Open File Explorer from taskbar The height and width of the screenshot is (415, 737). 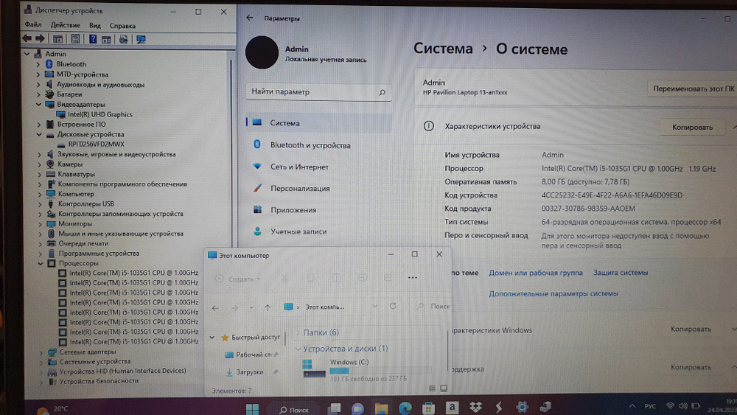[x=381, y=408]
